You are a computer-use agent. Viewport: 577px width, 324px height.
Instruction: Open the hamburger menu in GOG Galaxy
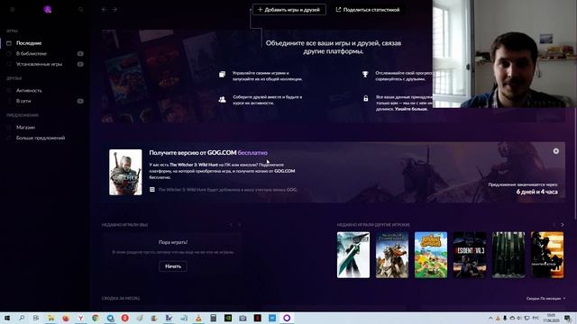[12, 10]
